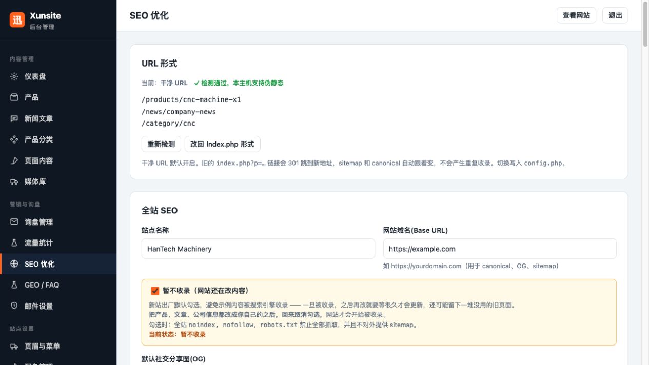Click the 新闻文章 speech icon in sidebar
649x365 pixels.
(14, 118)
